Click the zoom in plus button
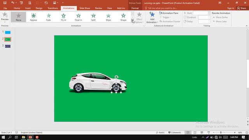This screenshot has width=249, height=140. click(x=235, y=132)
